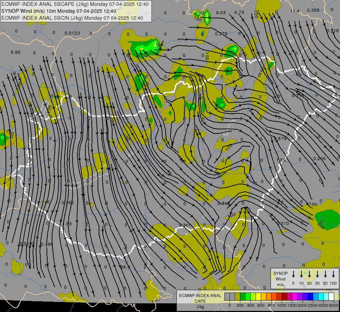
Task: Click the 6000 tick label on CAPE scale
Action: click(x=334, y=305)
